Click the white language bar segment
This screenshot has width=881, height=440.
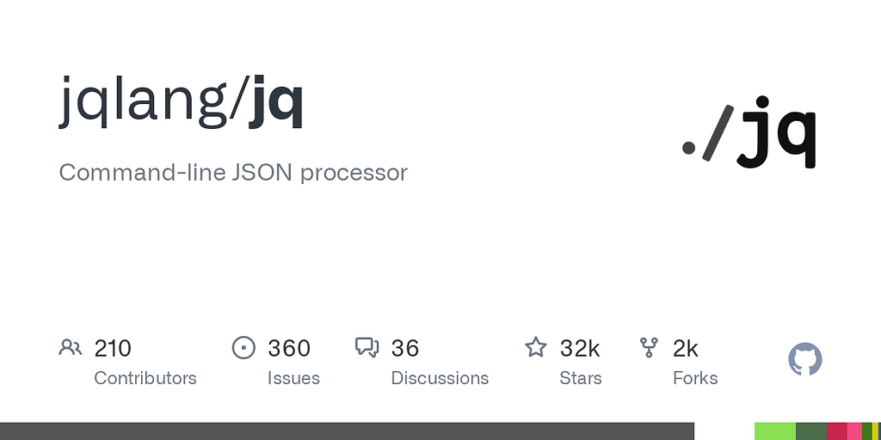724,431
